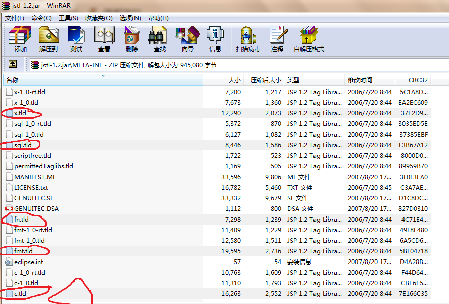Sort by CRC32 column header
This screenshot has width=449, height=304.
coord(413,80)
